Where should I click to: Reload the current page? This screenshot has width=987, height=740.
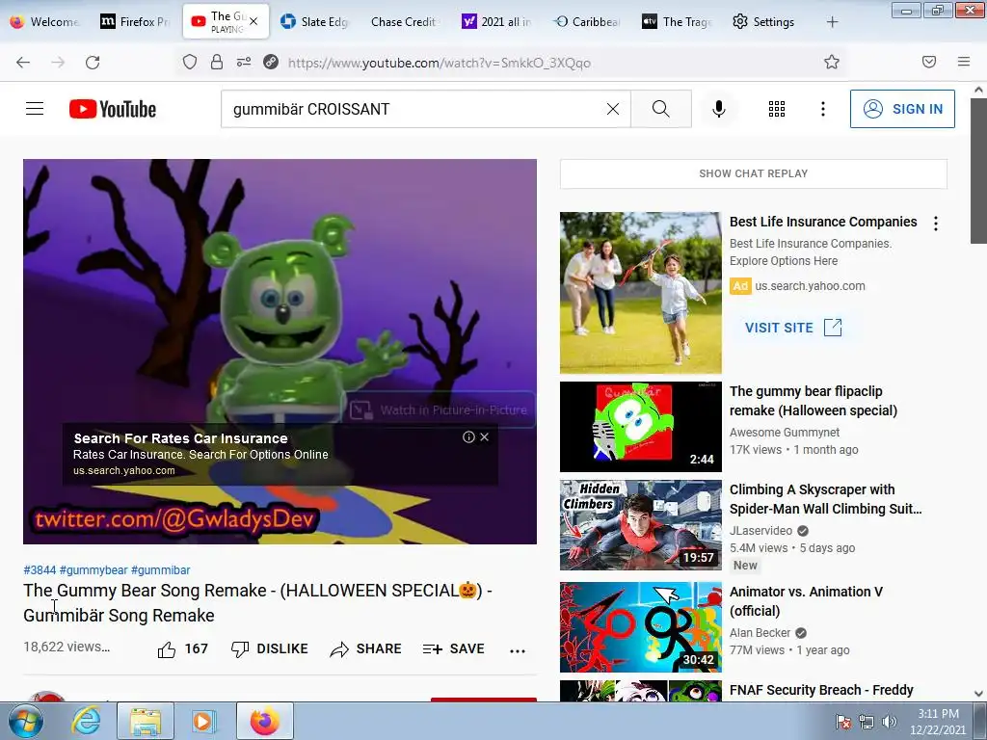[x=93, y=62]
